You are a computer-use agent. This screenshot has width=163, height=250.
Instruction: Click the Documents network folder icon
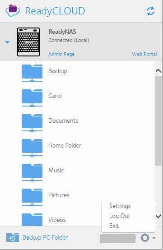point(32,123)
